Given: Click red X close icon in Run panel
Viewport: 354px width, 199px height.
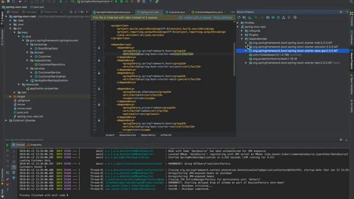Looking at the screenshot, I should point(7,185).
